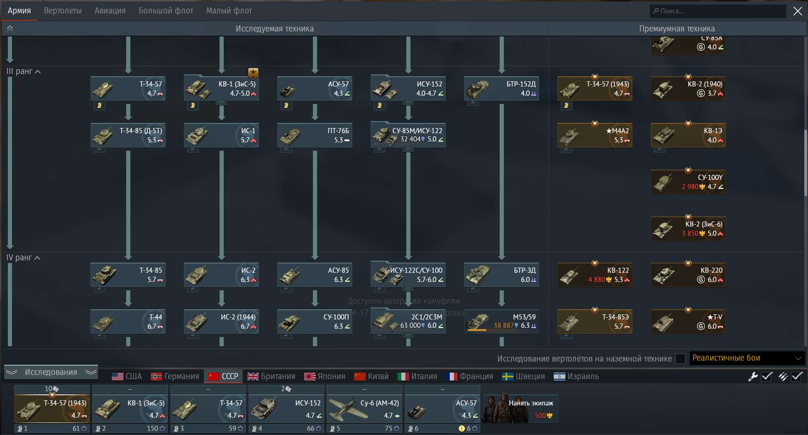Switch to the Малый флот tab
Image resolution: width=808 pixels, height=435 pixels.
229,11
